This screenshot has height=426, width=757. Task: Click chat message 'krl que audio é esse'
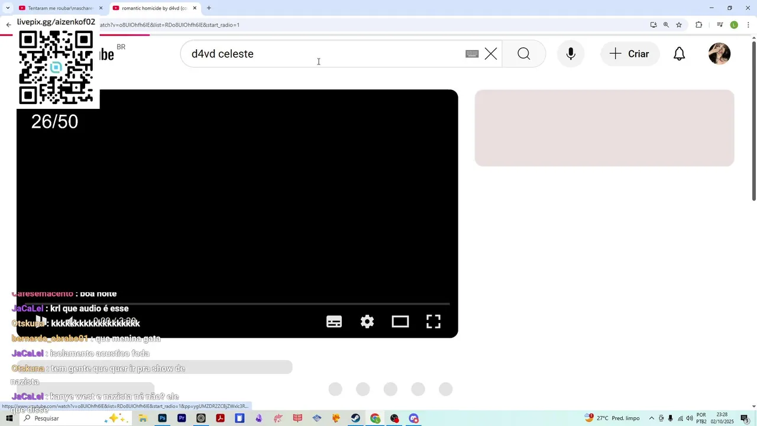point(89,308)
